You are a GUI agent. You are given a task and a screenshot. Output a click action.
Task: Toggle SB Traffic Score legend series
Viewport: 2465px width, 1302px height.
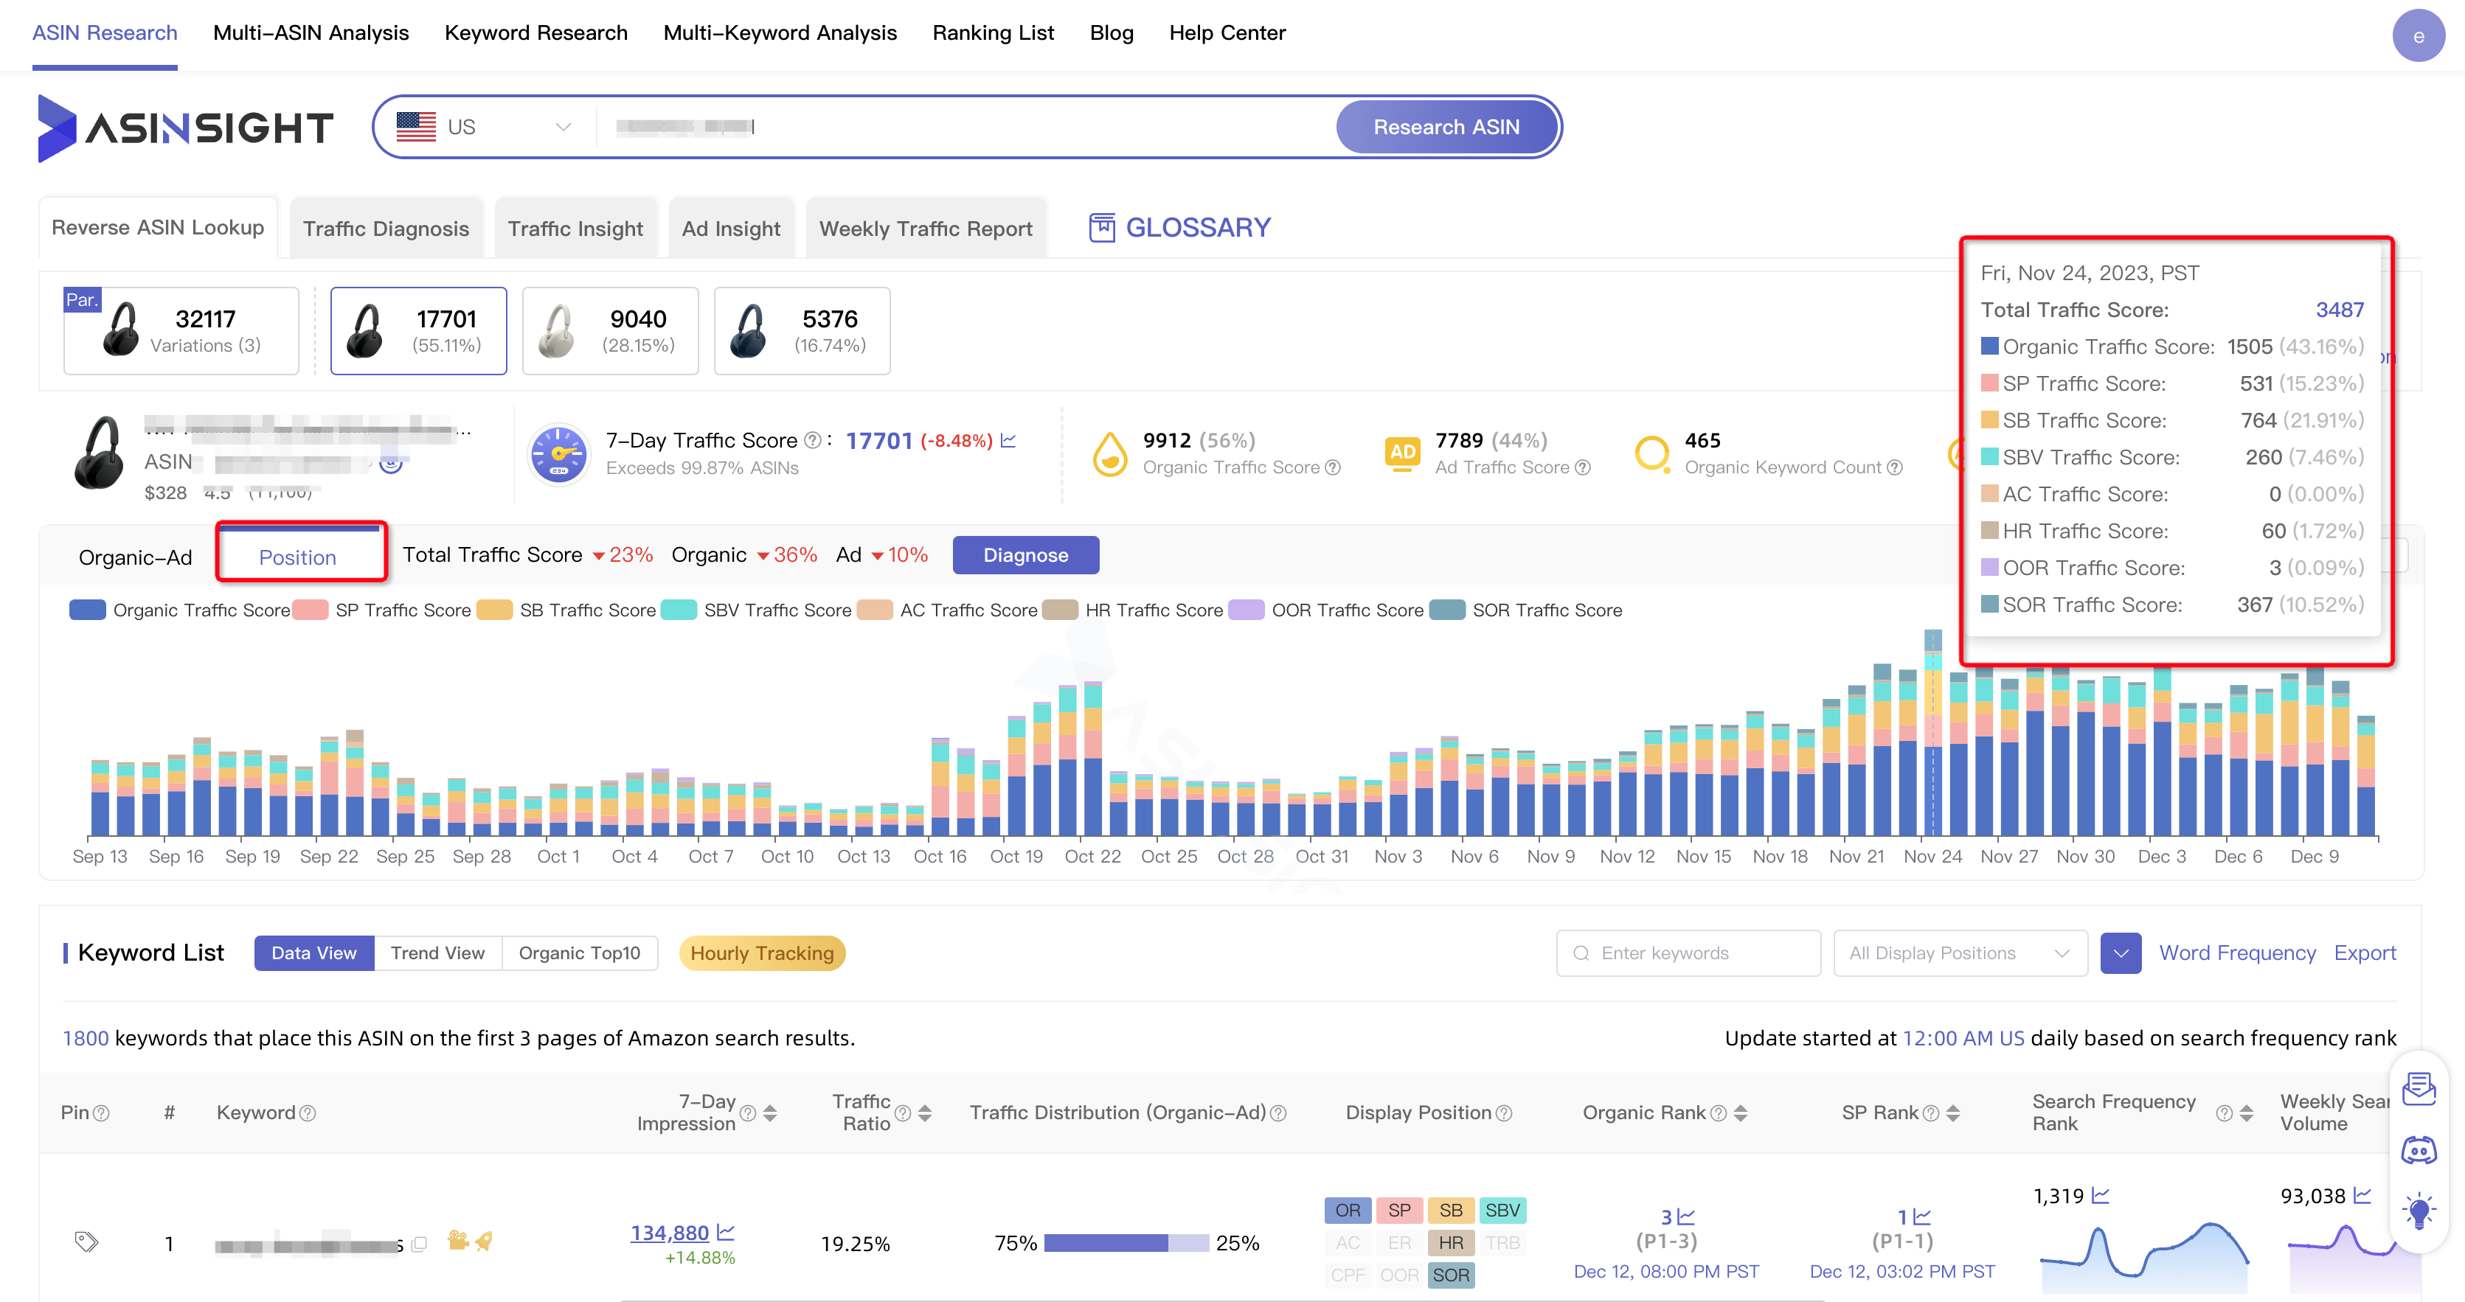tap(566, 610)
